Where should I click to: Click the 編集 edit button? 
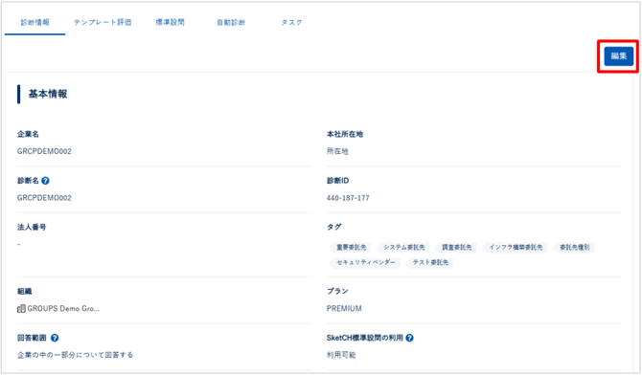point(619,56)
